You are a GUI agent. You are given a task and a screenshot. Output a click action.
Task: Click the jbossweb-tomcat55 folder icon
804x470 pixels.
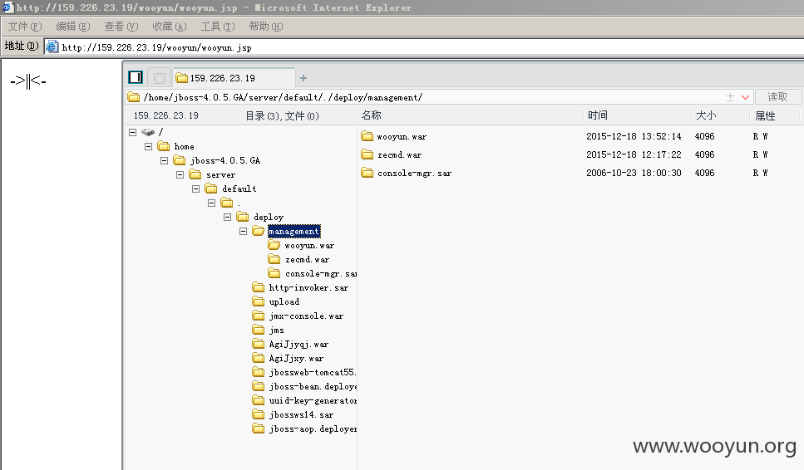(259, 372)
